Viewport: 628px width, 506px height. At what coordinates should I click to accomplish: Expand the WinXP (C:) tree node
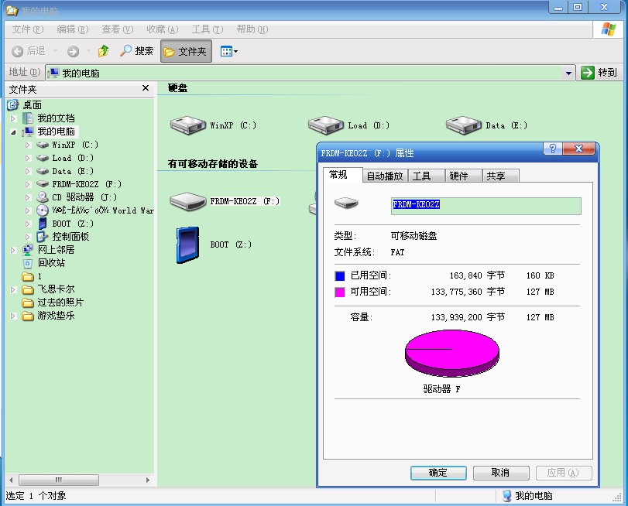click(28, 145)
